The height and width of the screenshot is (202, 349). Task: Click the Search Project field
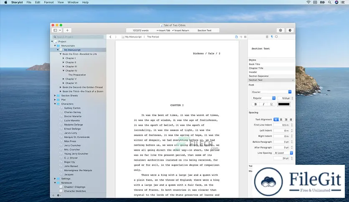tap(78, 37)
